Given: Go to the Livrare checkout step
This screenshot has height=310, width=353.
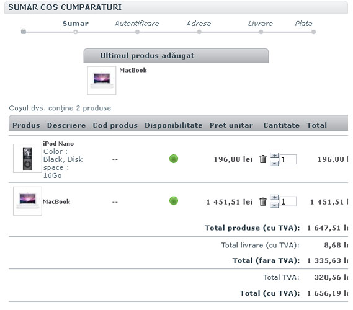Looking at the screenshot, I should (x=261, y=24).
